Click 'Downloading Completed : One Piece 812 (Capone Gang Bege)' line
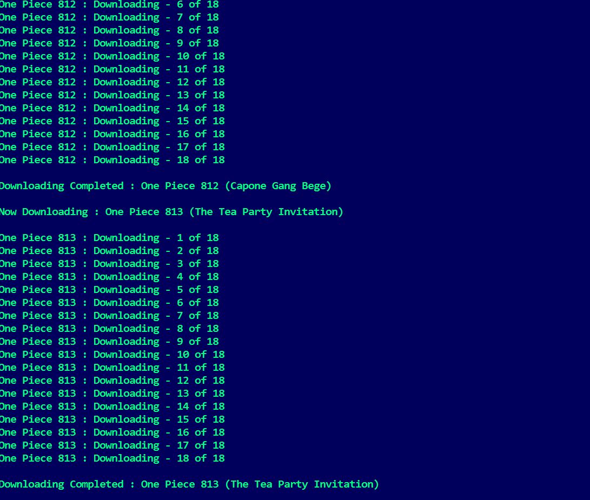 tap(165, 186)
